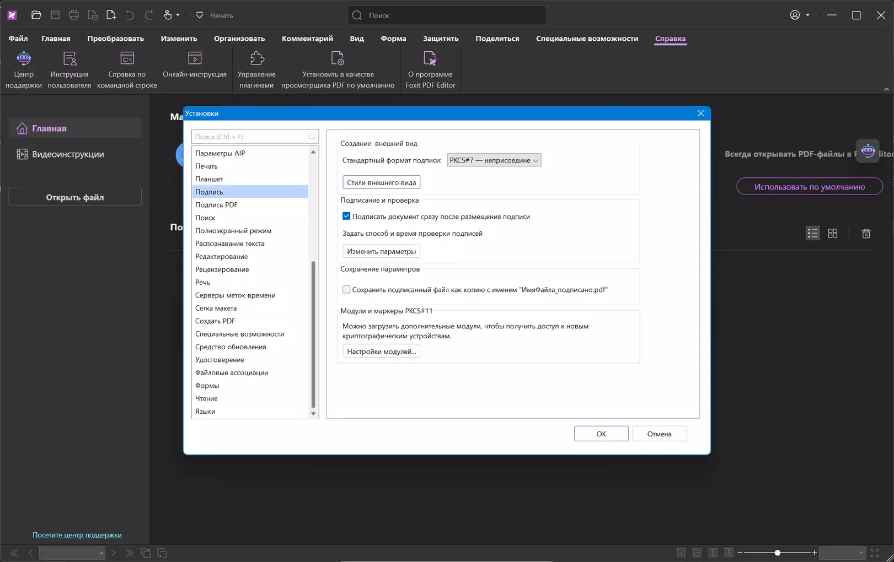The height and width of the screenshot is (562, 894).
Task: Click the Command Line Help icon
Action: tap(127, 58)
